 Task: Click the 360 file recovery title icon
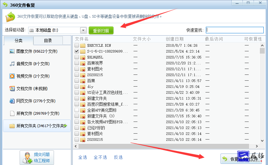click(x=5, y=5)
